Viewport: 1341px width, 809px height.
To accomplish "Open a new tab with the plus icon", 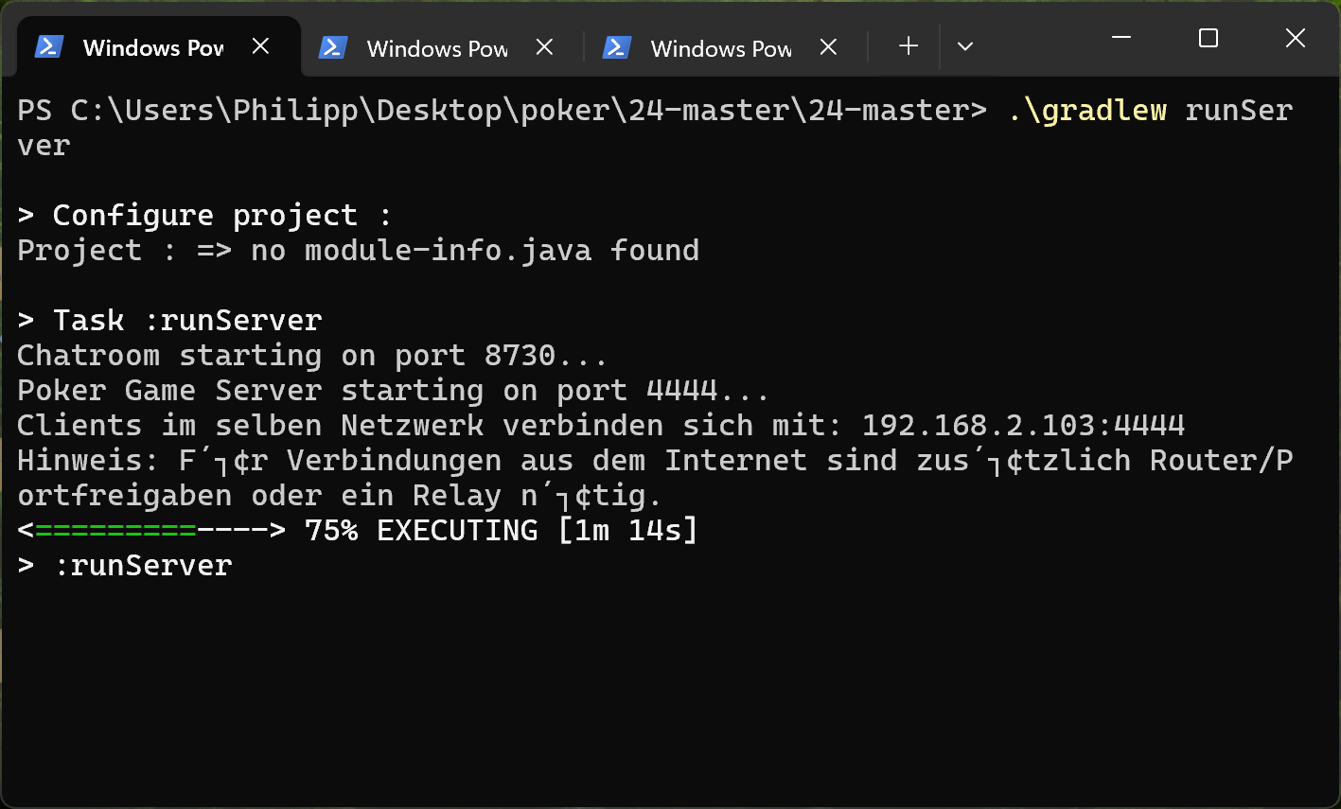I will 908,44.
